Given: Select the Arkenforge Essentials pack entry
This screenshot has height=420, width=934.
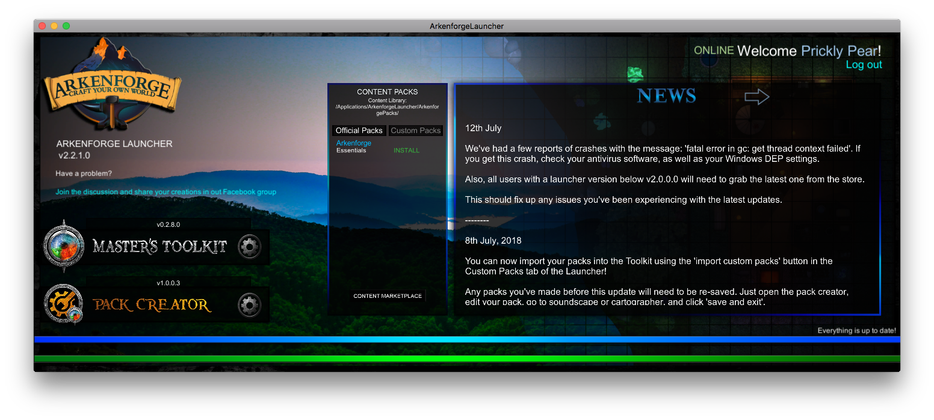Looking at the screenshot, I should tap(353, 146).
